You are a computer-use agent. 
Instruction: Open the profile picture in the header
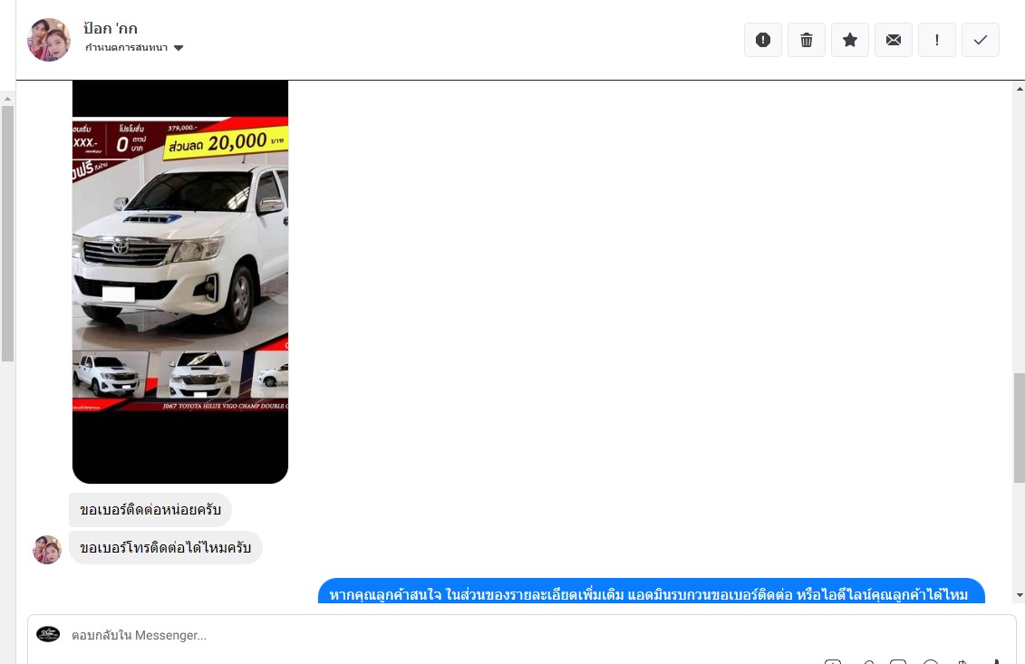(x=49, y=40)
